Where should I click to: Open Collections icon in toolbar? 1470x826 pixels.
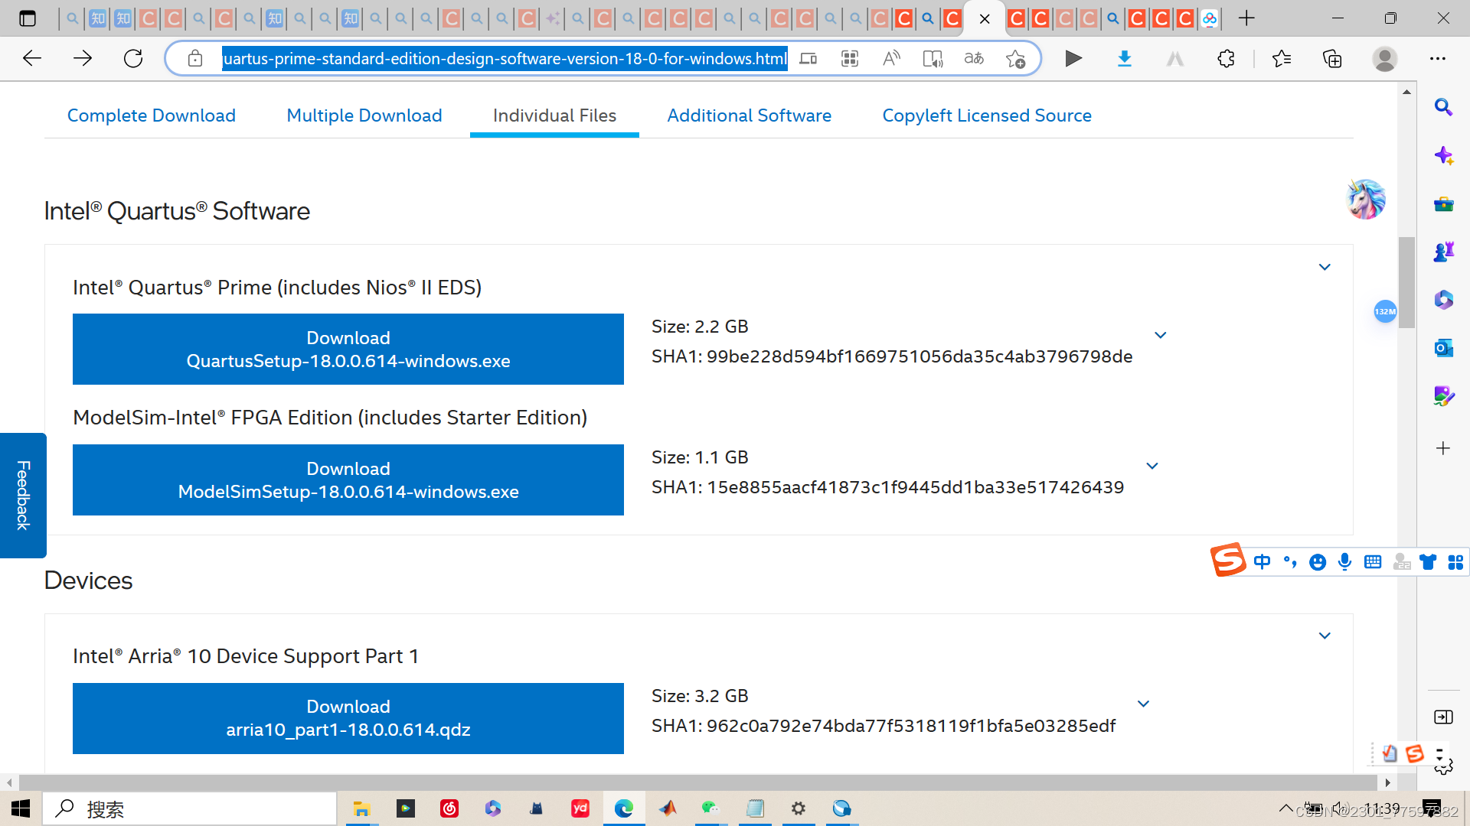(x=1332, y=59)
